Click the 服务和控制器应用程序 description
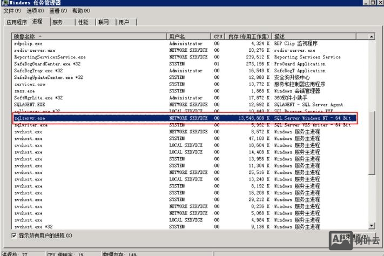 (x=300, y=84)
